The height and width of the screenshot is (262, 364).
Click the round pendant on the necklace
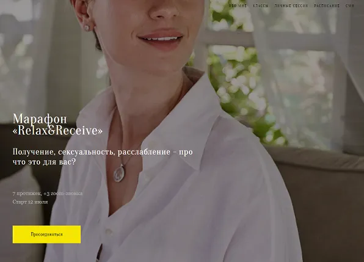coord(119,173)
